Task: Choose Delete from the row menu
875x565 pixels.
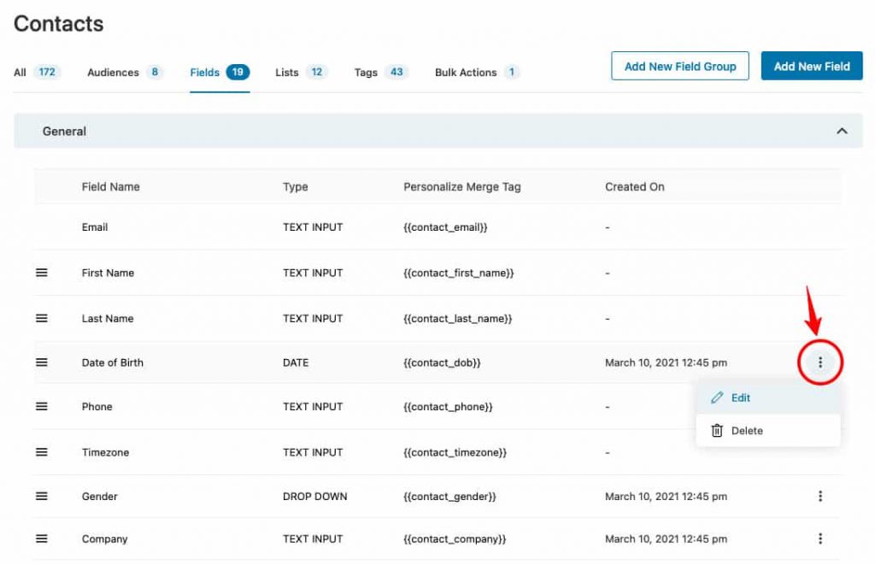Action: pos(768,431)
